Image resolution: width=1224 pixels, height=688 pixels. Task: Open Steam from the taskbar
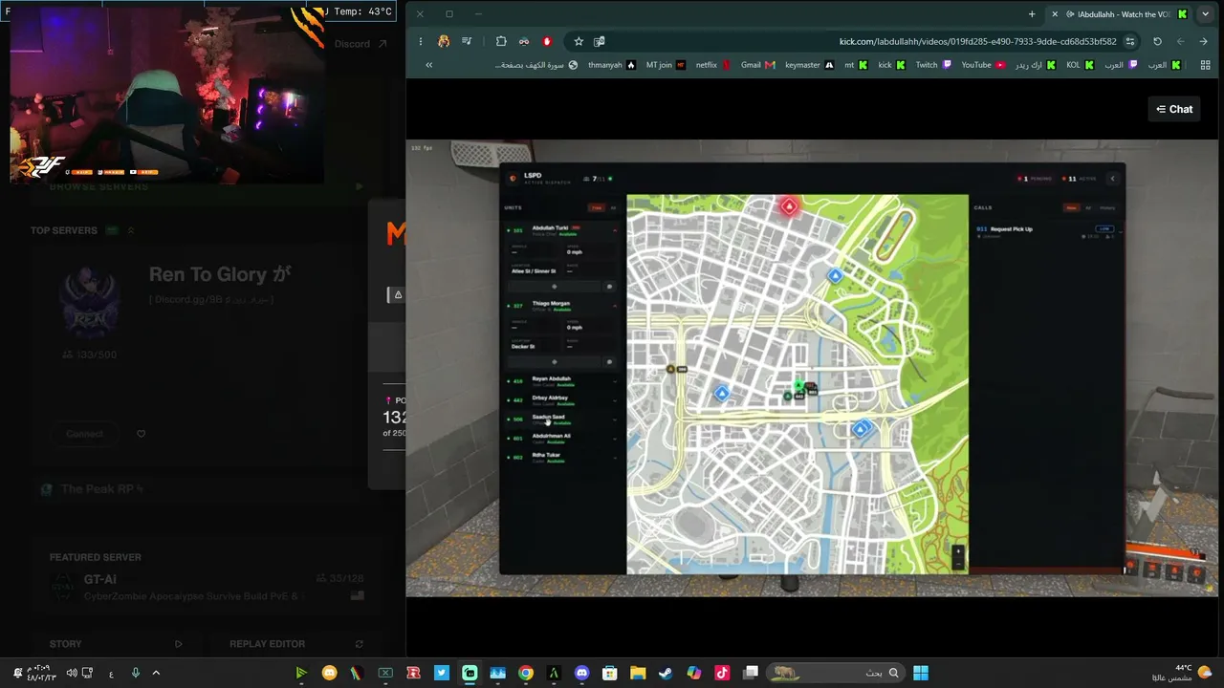[666, 673]
